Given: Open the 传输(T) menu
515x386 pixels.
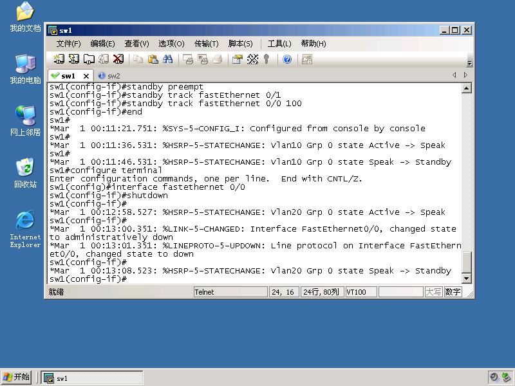Looking at the screenshot, I should coord(206,44).
